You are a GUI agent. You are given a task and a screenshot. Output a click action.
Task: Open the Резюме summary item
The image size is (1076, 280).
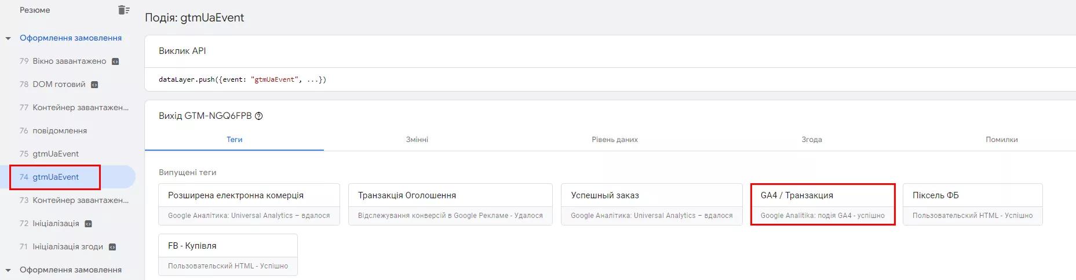pos(35,10)
